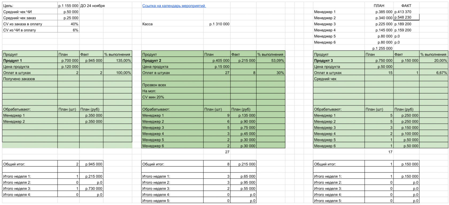Click Менеджер 3 plan value 'р.225 000'
The image size is (449, 205).
tap(379, 24)
